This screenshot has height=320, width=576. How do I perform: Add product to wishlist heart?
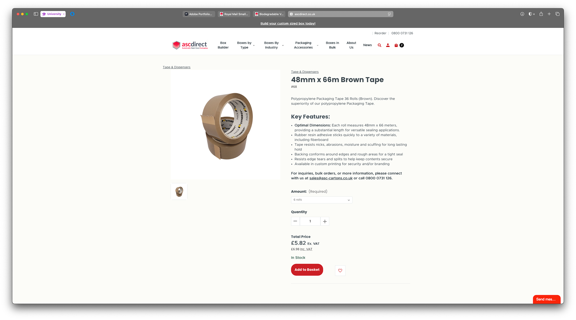(340, 271)
